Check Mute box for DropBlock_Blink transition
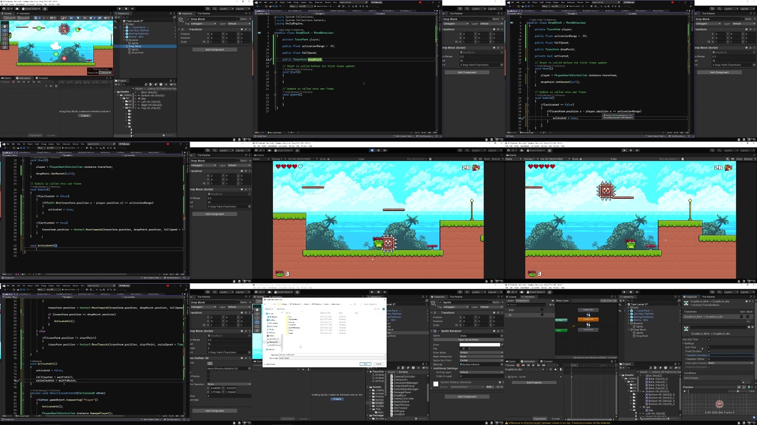Viewport: 757px width, 425px height. click(748, 317)
